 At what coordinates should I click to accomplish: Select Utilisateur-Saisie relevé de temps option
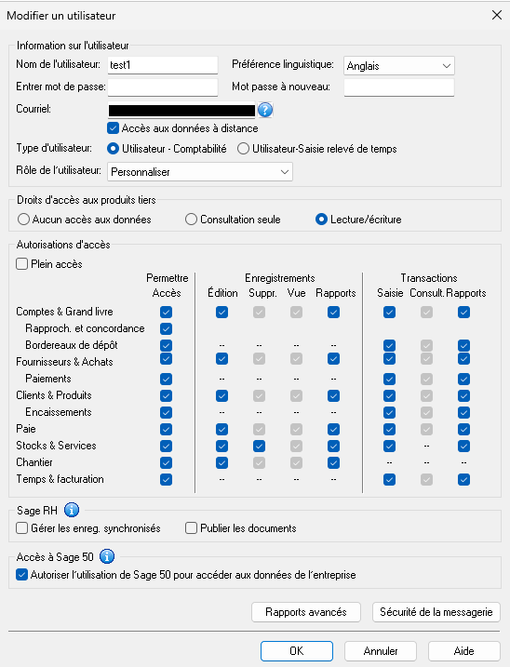243,149
